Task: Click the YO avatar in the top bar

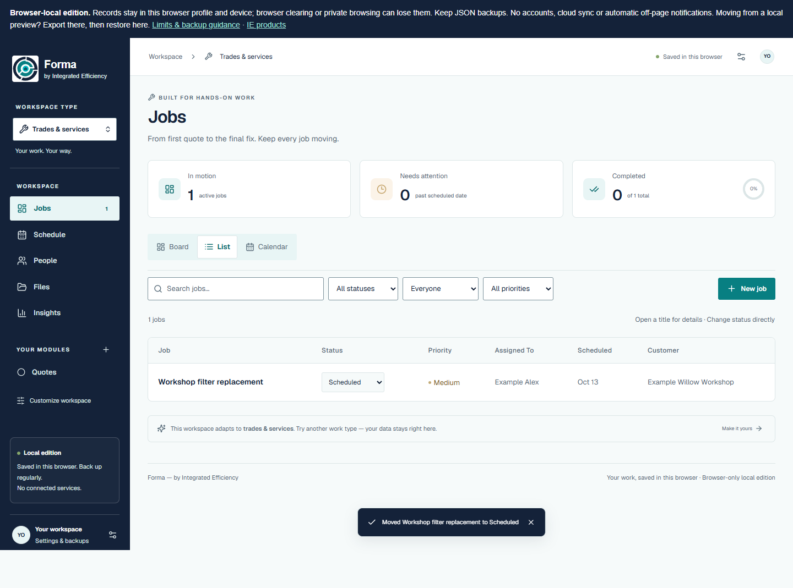Action: coord(767,57)
